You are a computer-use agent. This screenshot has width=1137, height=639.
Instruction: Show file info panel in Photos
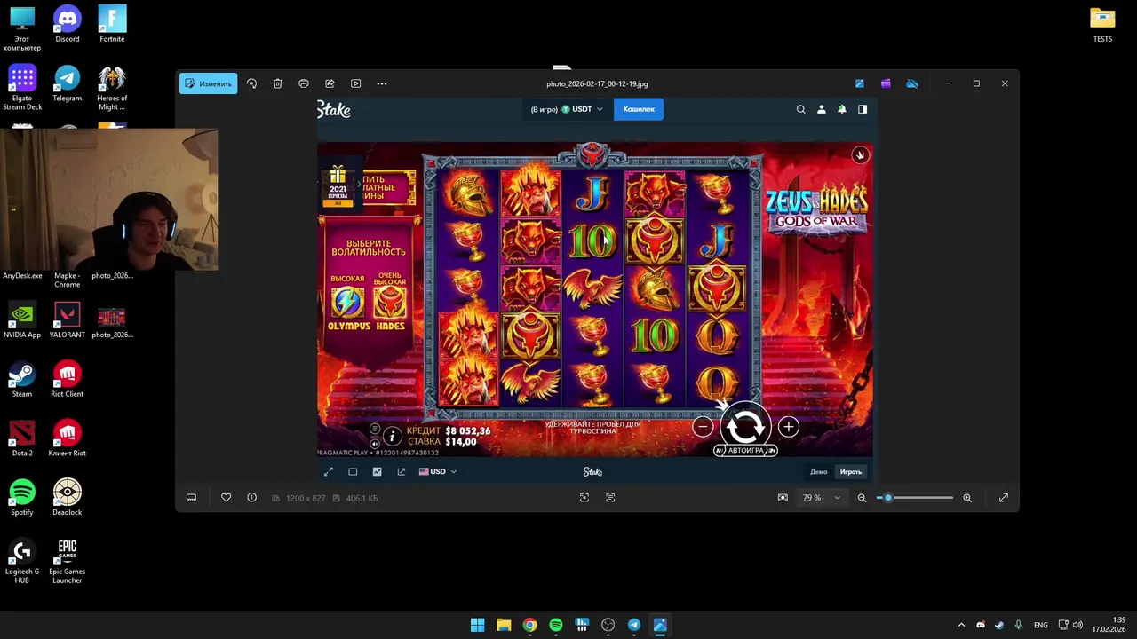click(x=252, y=498)
